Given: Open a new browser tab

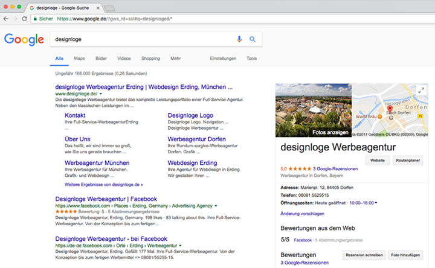Looking at the screenshot, I should coord(109,8).
